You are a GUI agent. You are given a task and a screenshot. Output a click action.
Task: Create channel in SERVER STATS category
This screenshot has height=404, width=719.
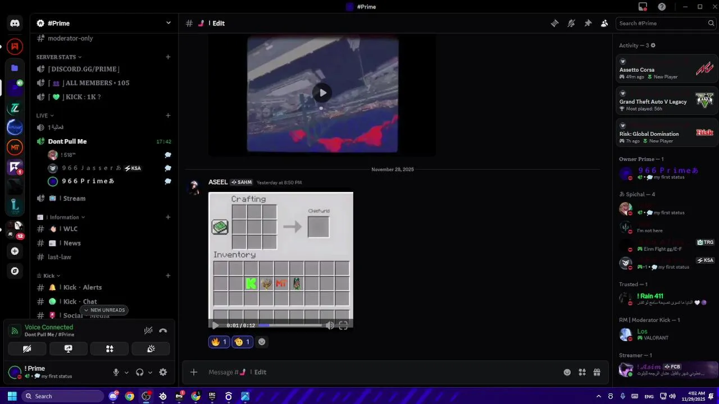point(168,57)
